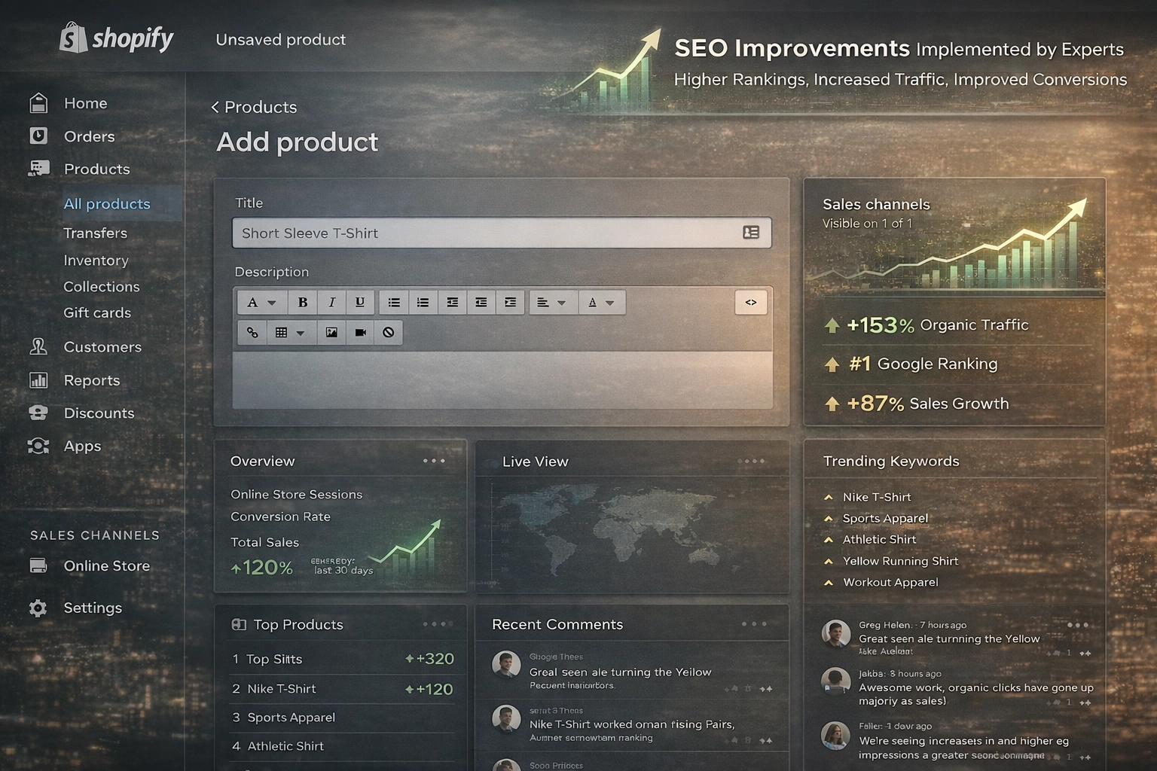1157x771 pixels.
Task: Open the font style dropdown
Action: [261, 303]
